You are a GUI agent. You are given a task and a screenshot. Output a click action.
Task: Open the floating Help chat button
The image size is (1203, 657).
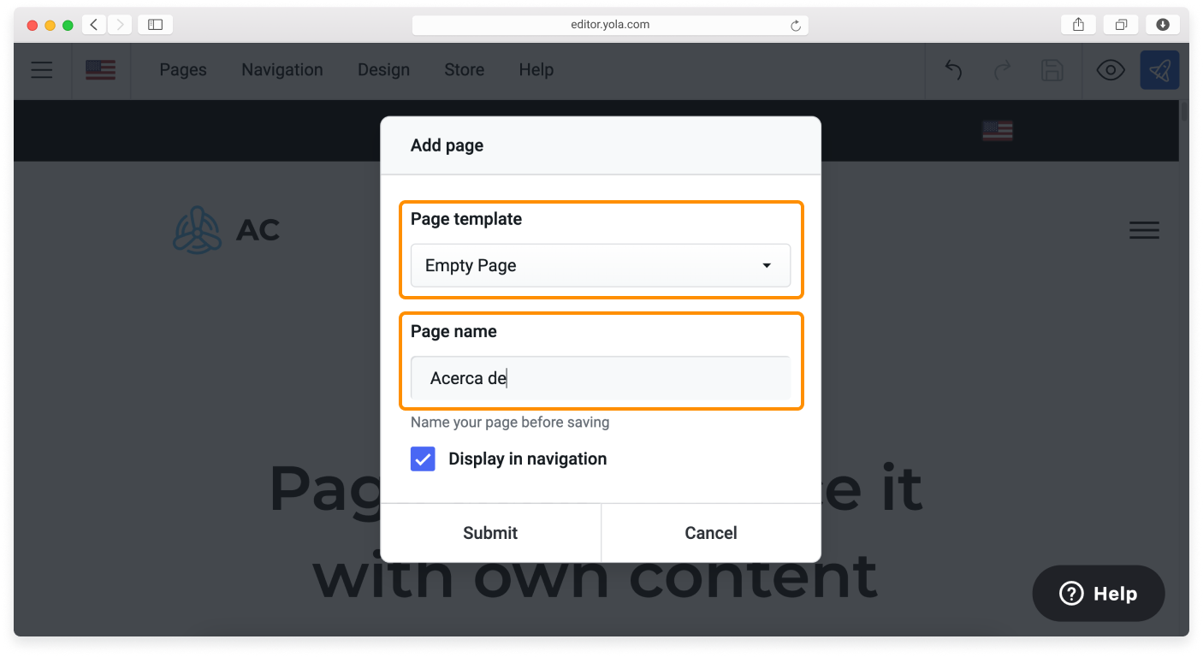[x=1098, y=594]
